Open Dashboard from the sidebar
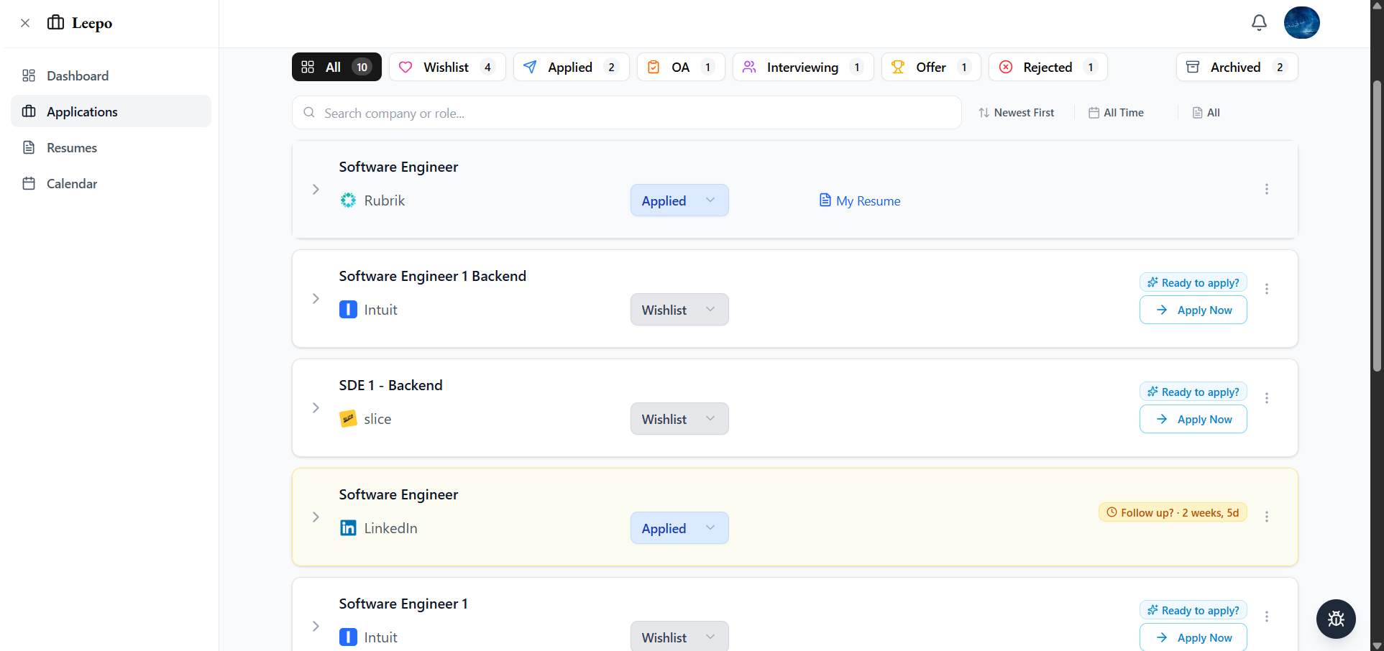 click(77, 75)
